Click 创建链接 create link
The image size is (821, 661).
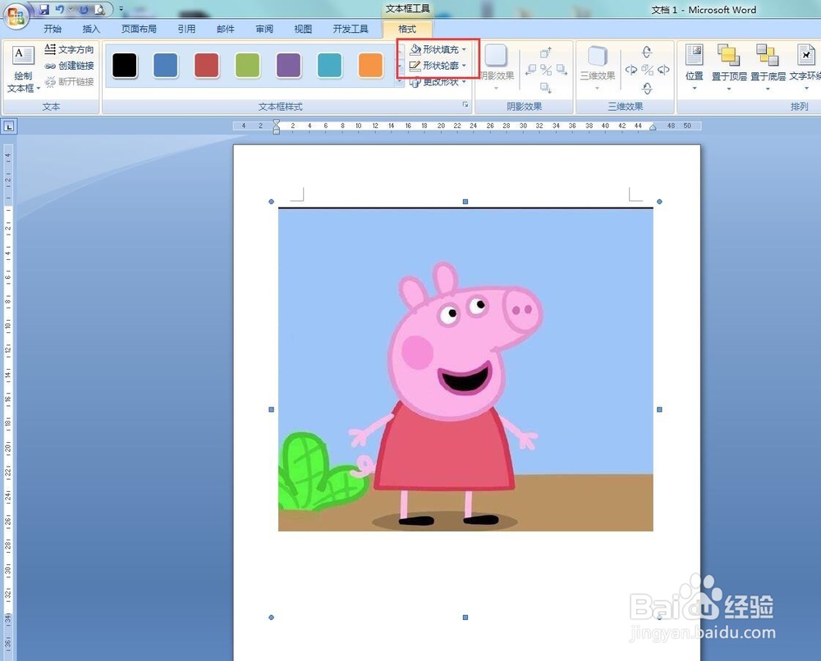69,66
